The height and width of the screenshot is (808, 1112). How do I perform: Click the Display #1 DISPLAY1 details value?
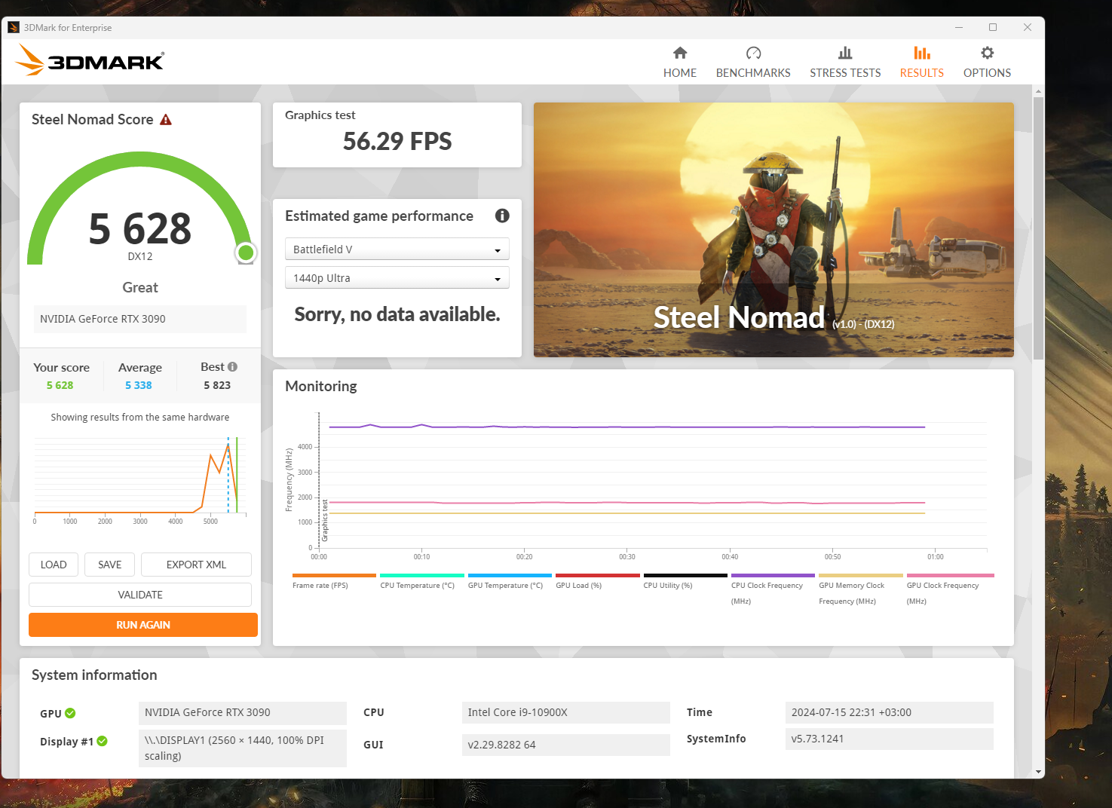[243, 748]
